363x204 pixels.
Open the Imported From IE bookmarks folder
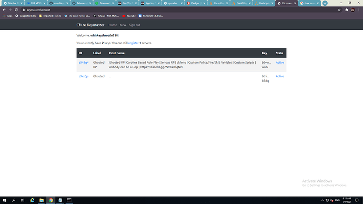point(50,16)
